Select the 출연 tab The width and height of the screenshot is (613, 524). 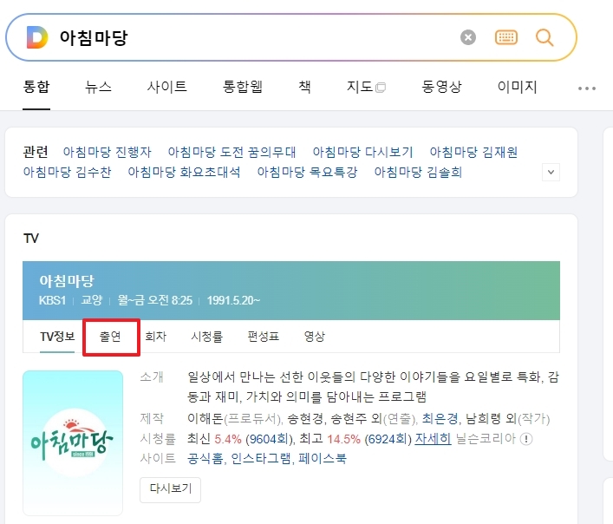coord(110,337)
